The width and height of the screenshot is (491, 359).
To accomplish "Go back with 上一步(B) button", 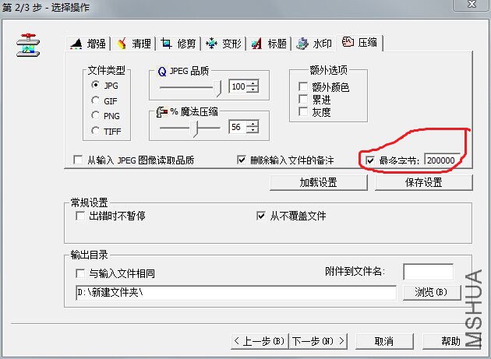I will coord(260,341).
